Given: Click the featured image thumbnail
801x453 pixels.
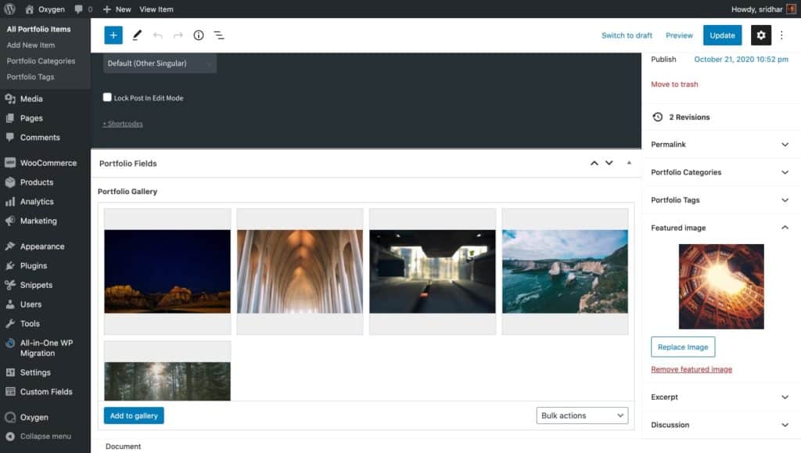Looking at the screenshot, I should pos(720,286).
